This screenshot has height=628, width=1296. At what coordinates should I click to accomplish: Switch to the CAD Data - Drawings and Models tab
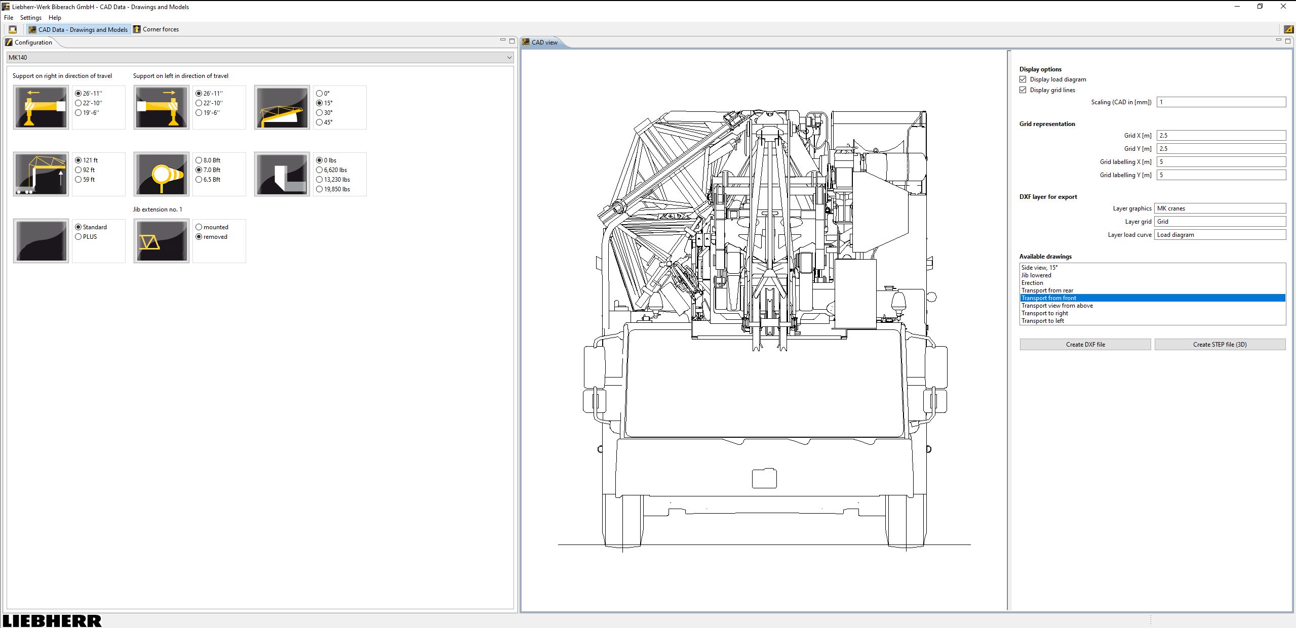pos(78,29)
